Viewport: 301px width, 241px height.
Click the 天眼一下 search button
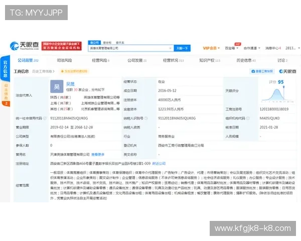point(182,48)
